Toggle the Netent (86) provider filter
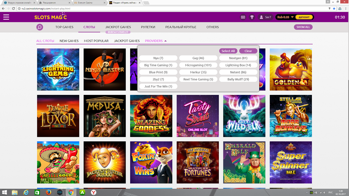The height and width of the screenshot is (196, 349). 238,72
